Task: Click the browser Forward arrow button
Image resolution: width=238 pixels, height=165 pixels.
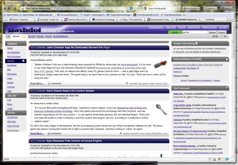Action: 9,9
